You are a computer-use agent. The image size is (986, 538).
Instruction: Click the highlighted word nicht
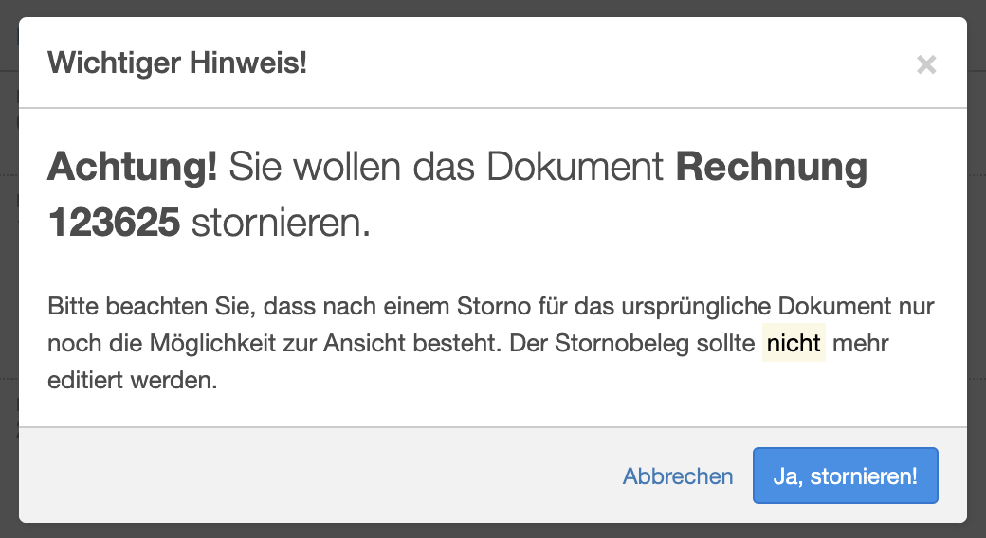(794, 343)
